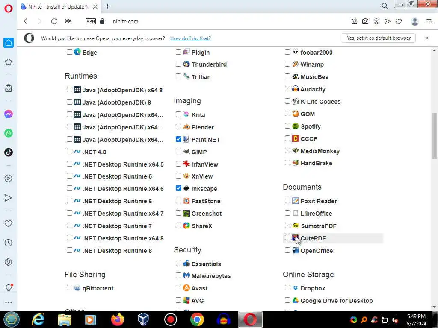Click the muted volume tray icon
Image resolution: width=438 pixels, height=328 pixels.
coord(395,320)
